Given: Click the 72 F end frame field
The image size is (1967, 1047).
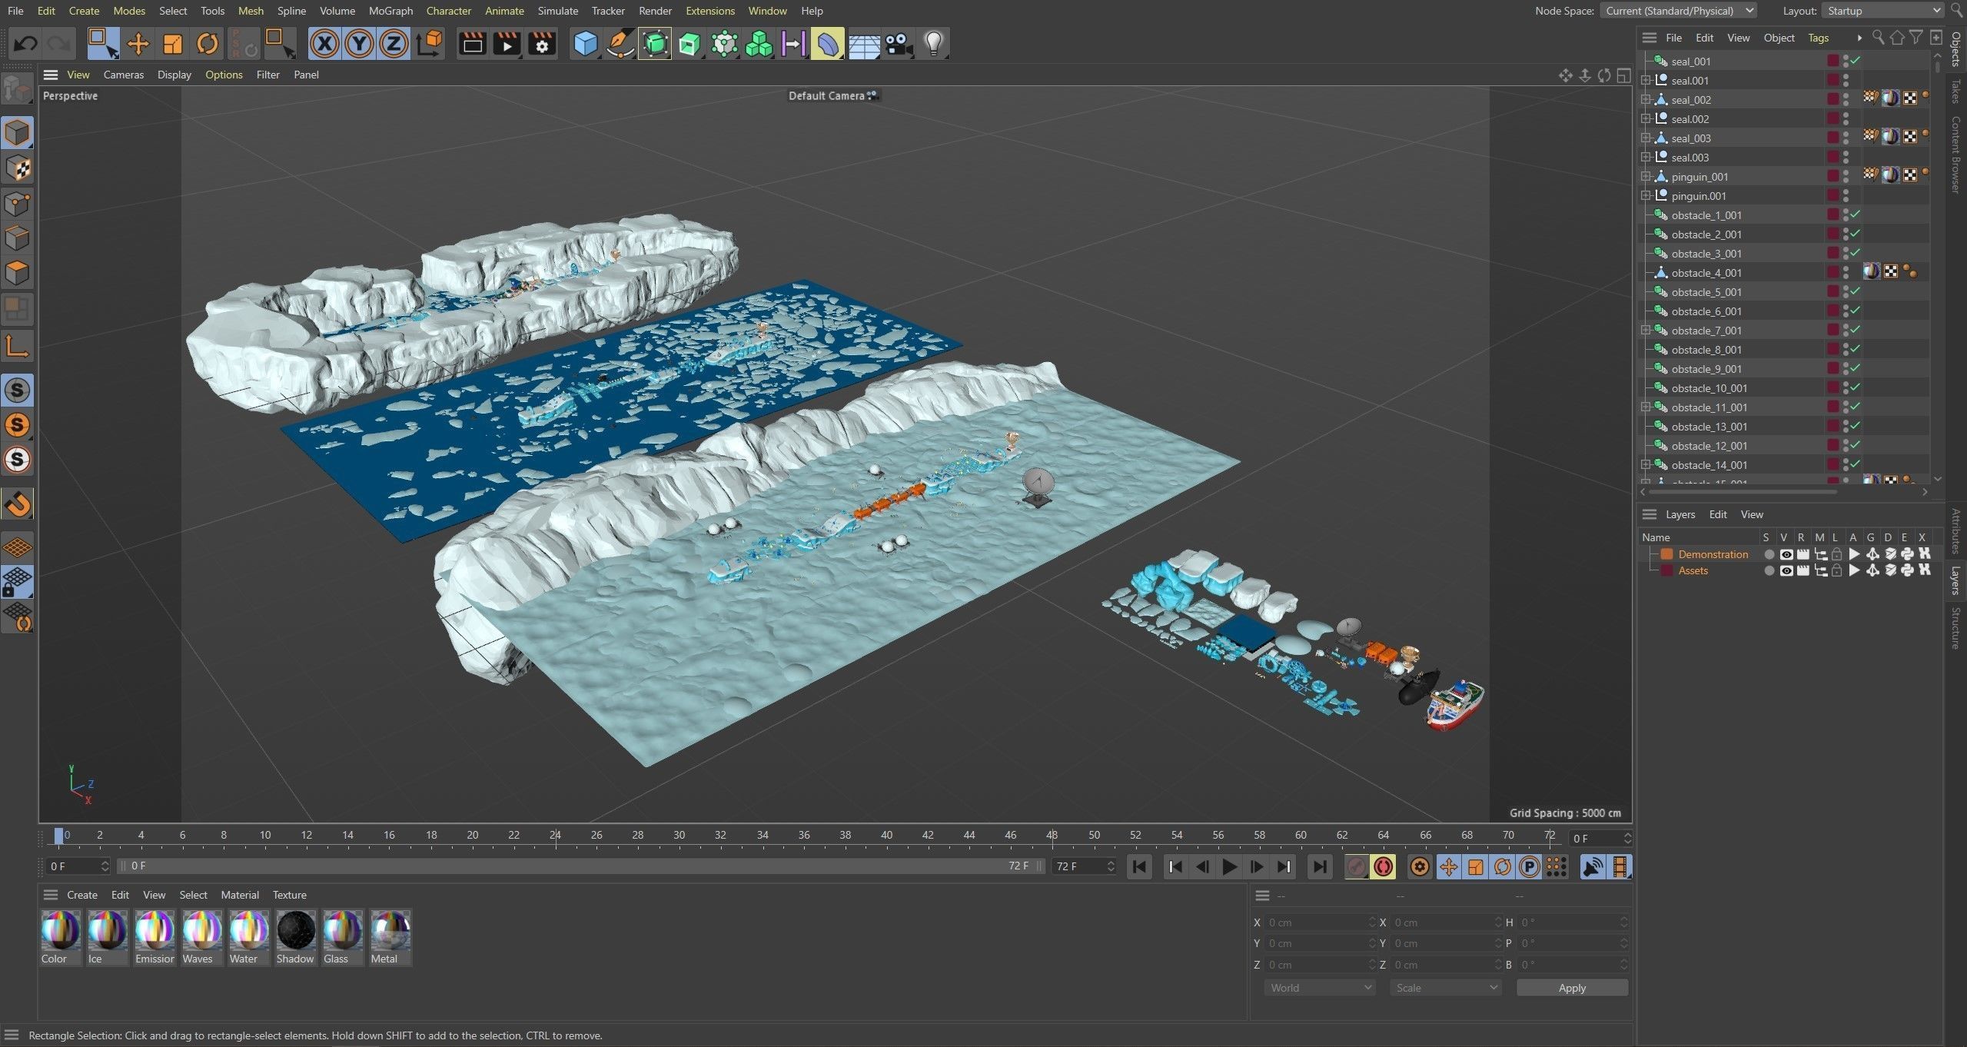Looking at the screenshot, I should [1083, 866].
